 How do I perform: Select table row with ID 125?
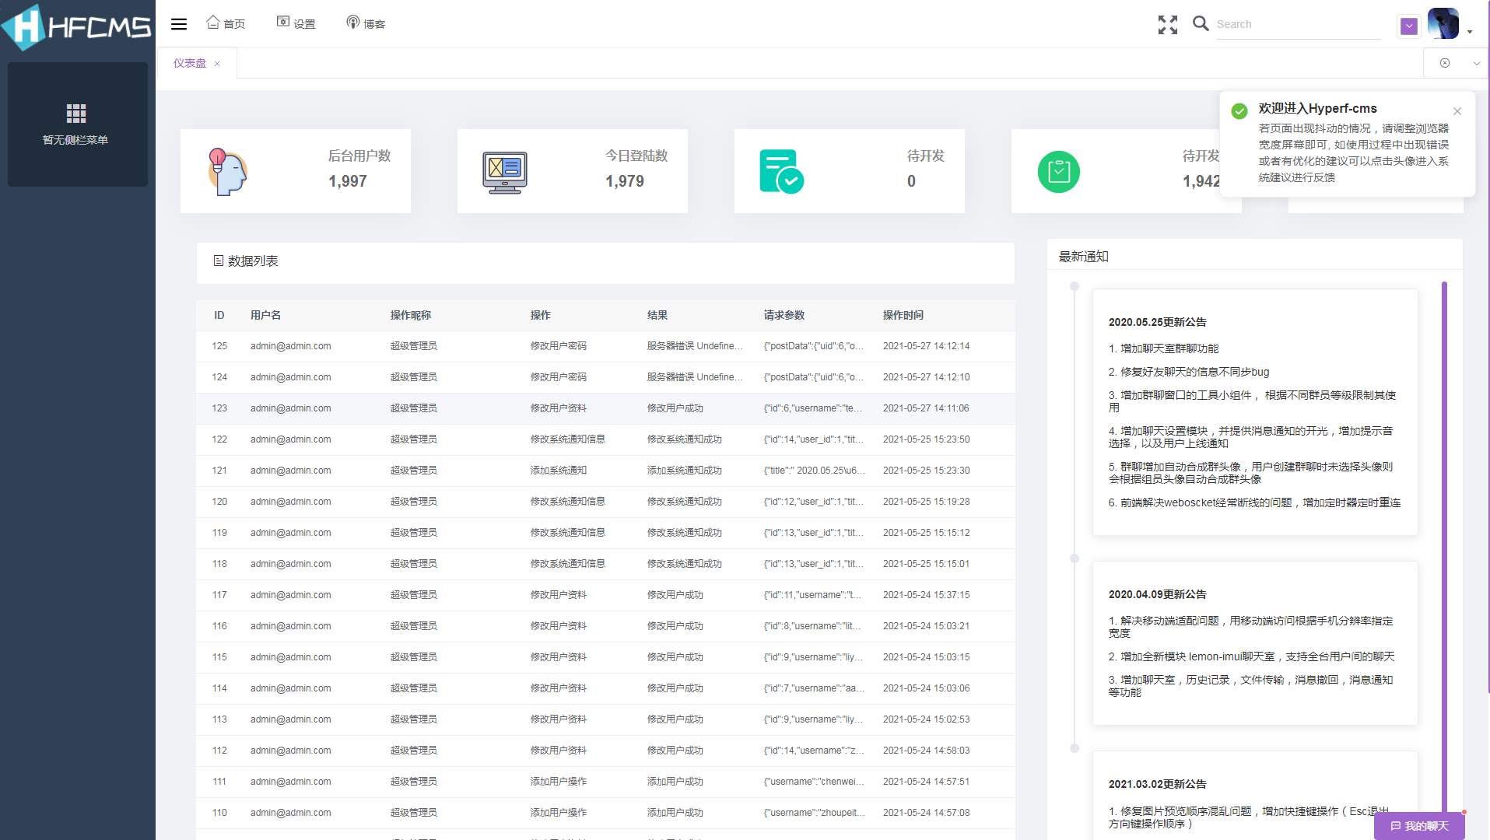(605, 346)
